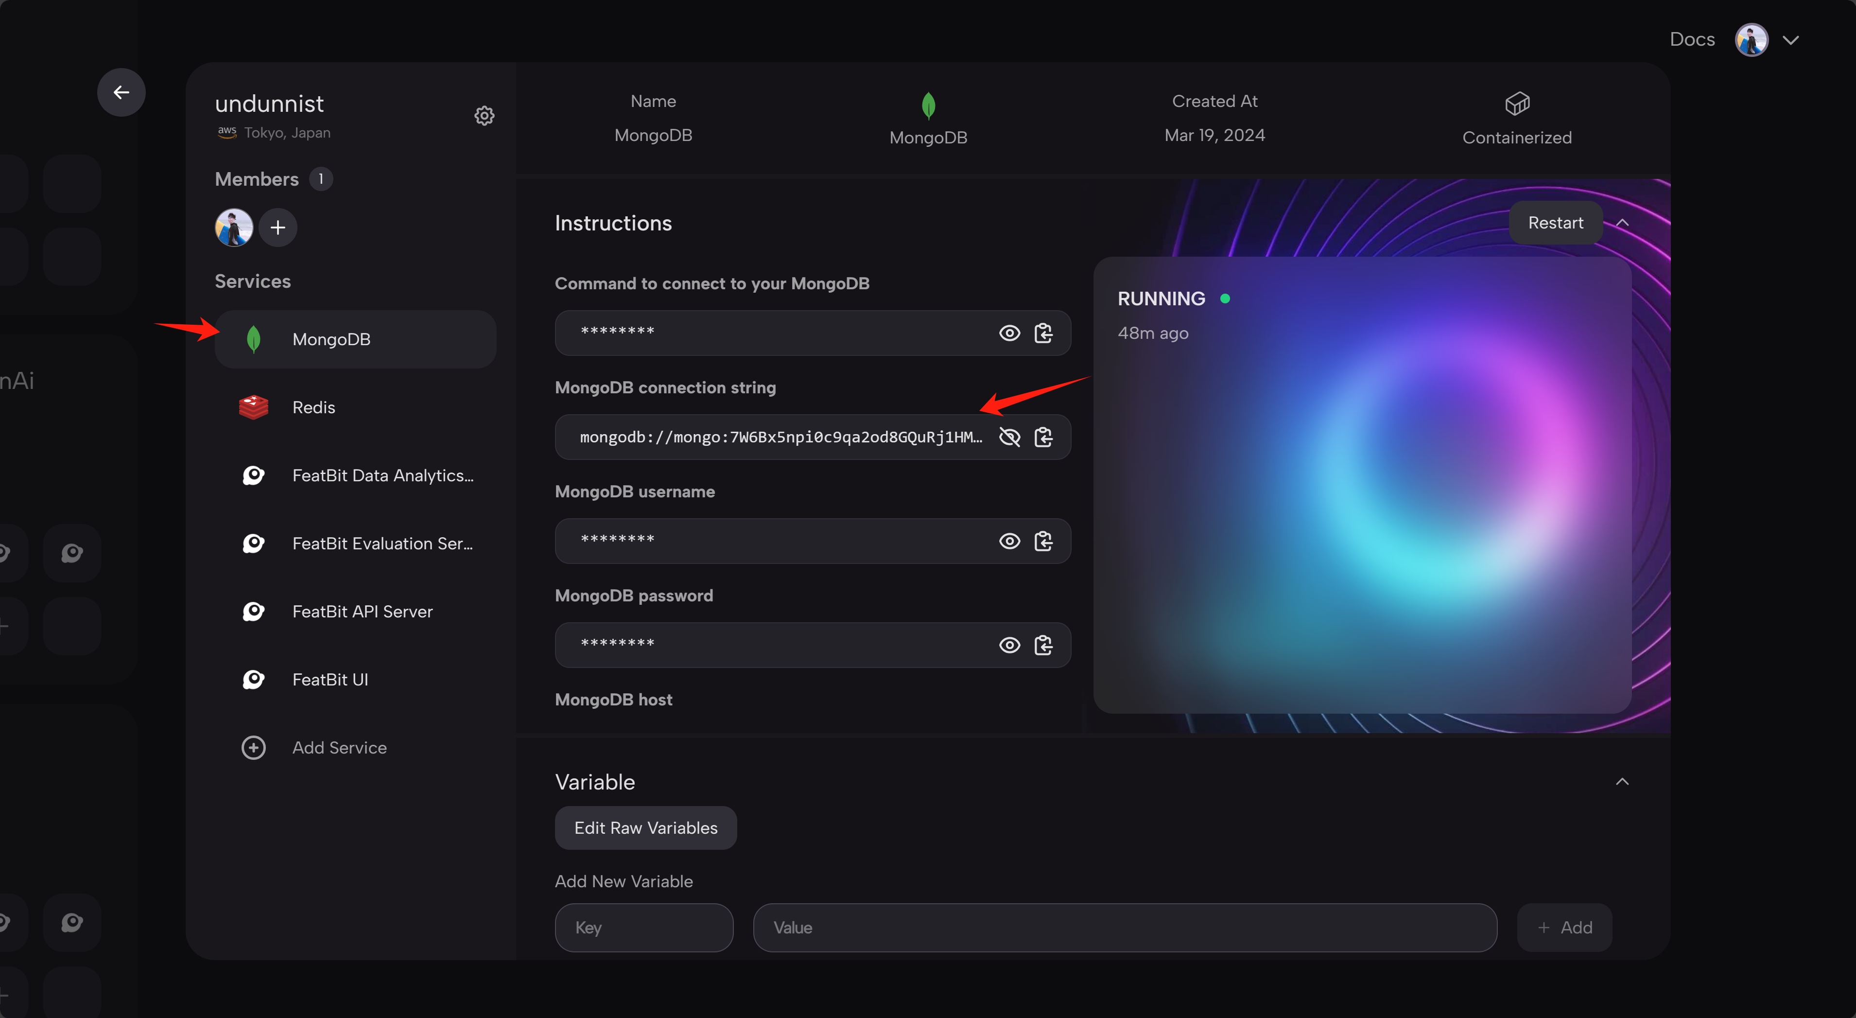Add a new member with plus button
Viewport: 1856px width, 1018px height.
(278, 228)
